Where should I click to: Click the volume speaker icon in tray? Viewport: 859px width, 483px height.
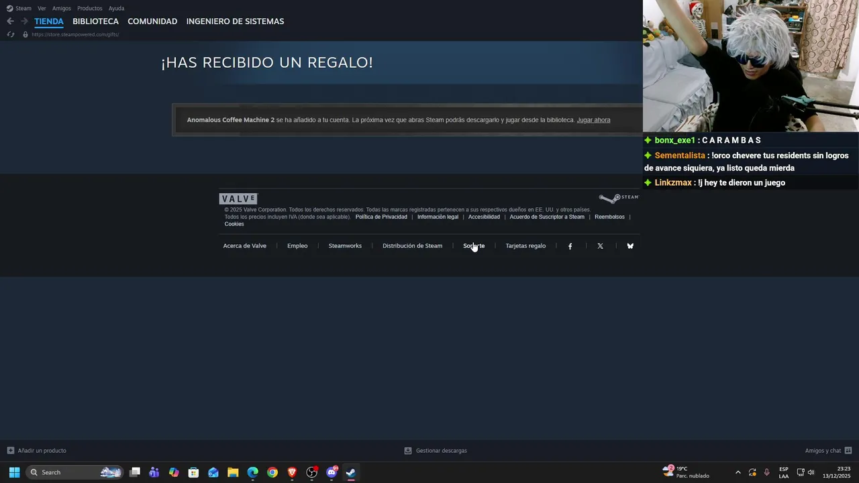(811, 472)
